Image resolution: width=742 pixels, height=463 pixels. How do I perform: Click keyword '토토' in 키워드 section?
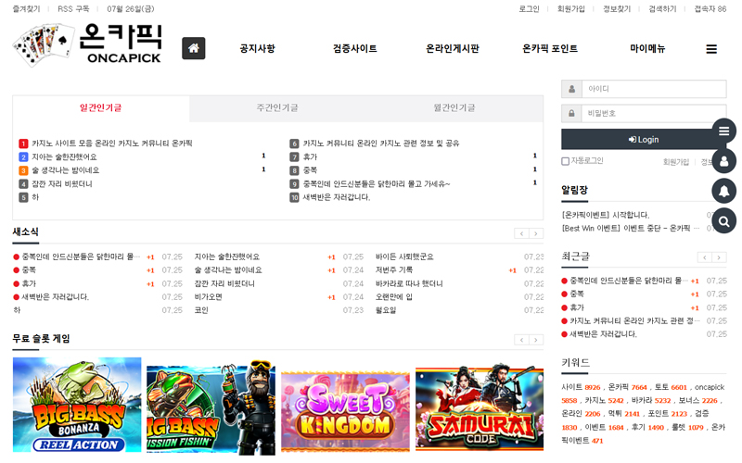coord(661,387)
